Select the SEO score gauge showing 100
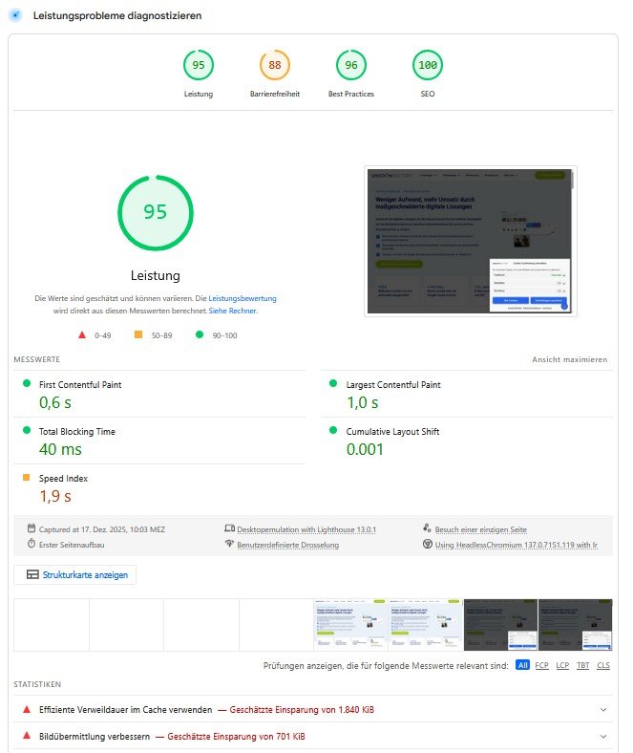This screenshot has height=753, width=633. [428, 66]
